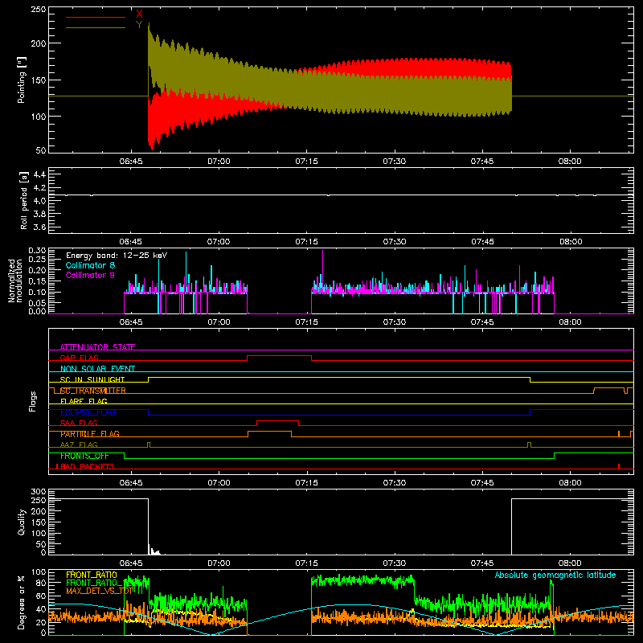Click the GAP_FLAG label
This screenshot has height=643, width=643.
79,358
